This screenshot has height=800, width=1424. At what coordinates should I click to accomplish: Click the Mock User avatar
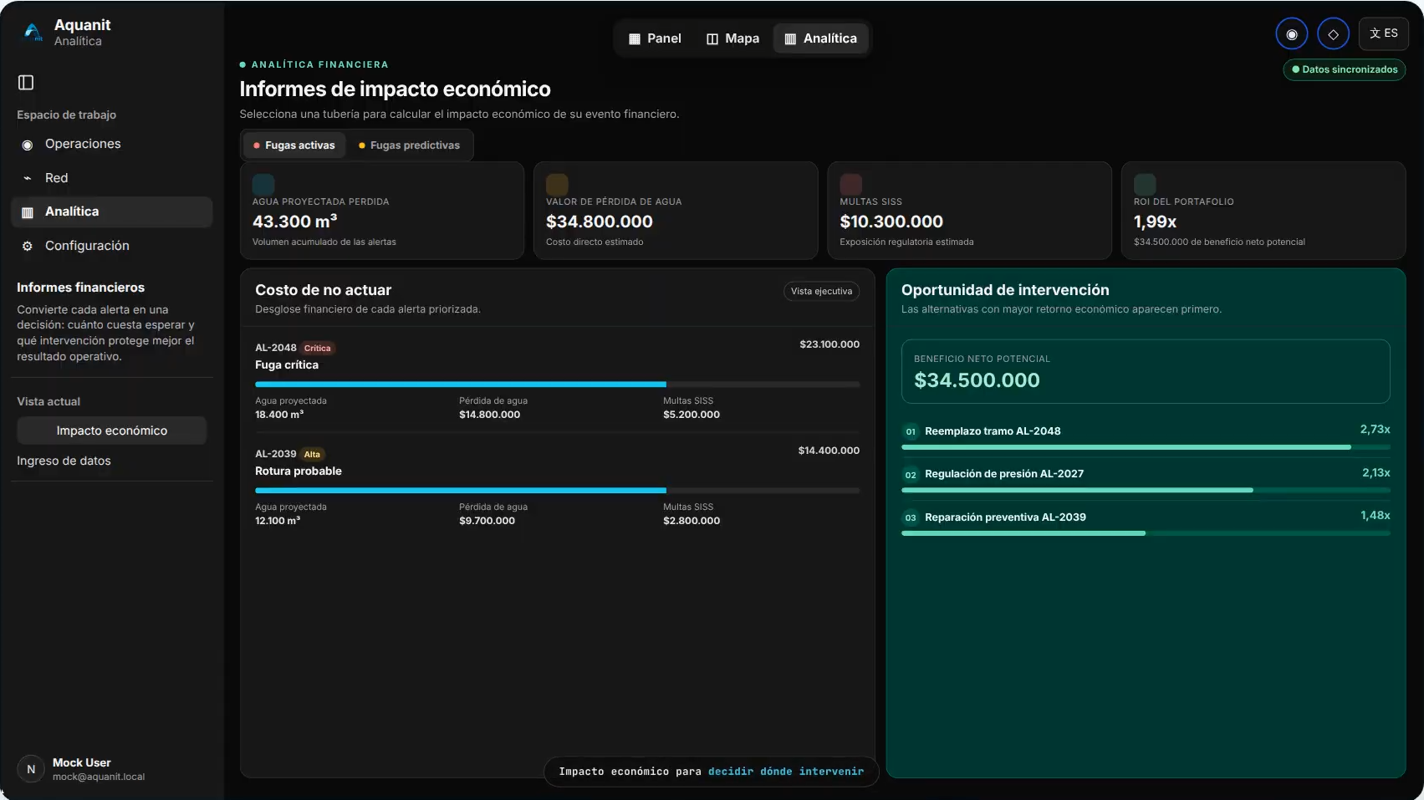31,769
